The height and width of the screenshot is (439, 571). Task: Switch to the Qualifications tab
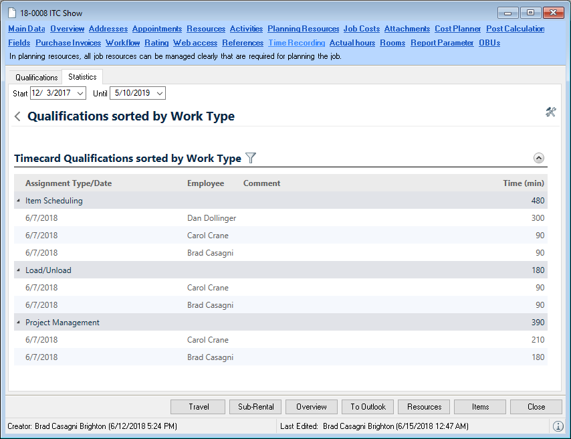[36, 78]
